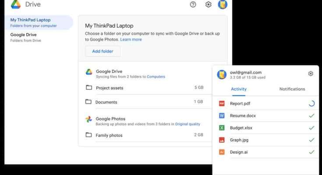Click the 1 GB size value
Screen dimensions: 322x175
198,102
